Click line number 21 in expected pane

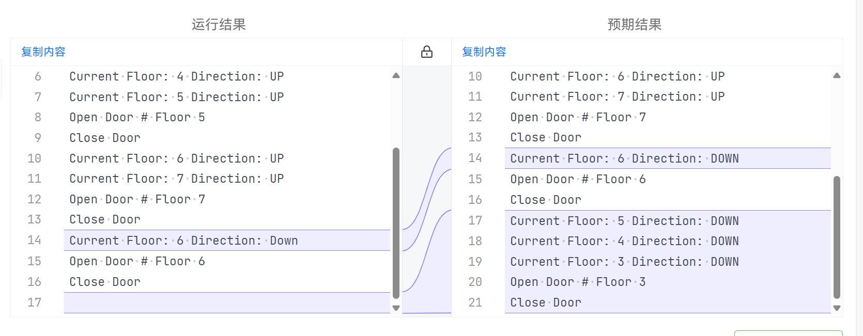coord(475,302)
